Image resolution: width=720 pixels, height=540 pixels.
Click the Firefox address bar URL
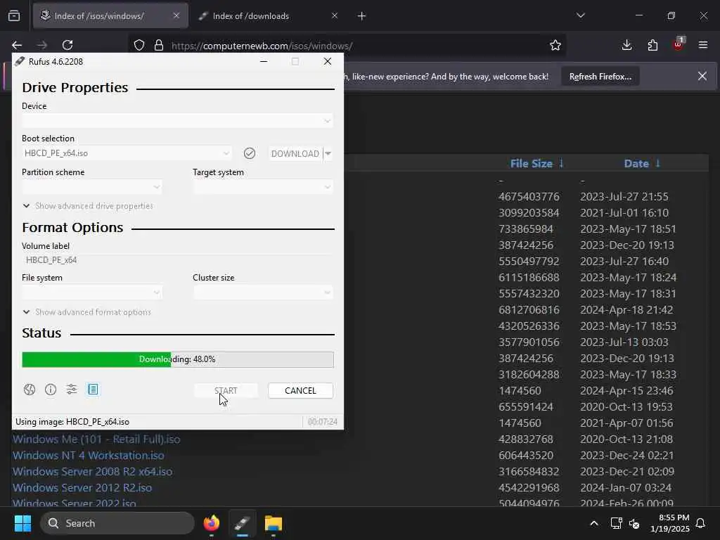tap(262, 46)
